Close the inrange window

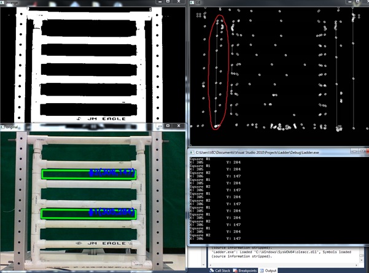179,2
